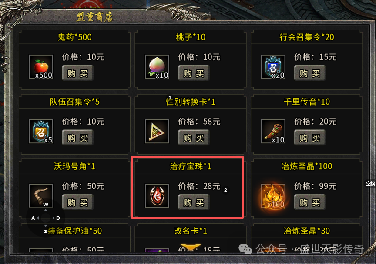
Task: Click the 空格 key hint at the right edge
Action: (370, 184)
